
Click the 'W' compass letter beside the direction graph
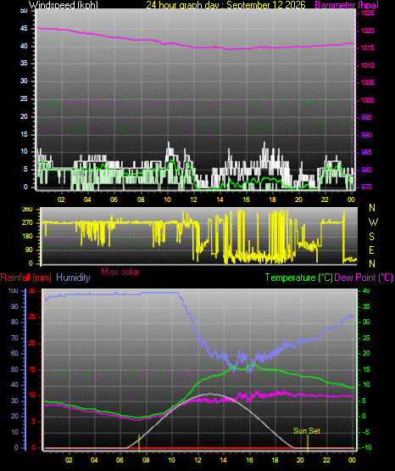(373, 222)
